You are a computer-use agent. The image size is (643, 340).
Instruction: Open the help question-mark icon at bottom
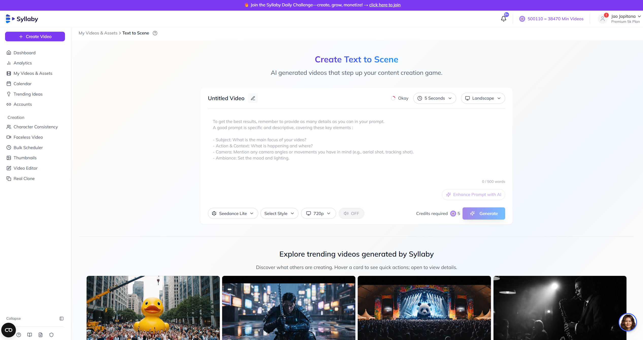click(19, 335)
